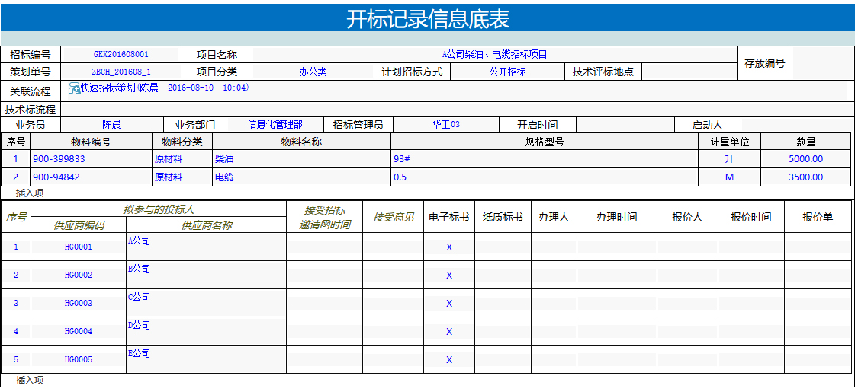The width and height of the screenshot is (858, 392).
Task: Select bid number GKX201608001
Action: click(x=121, y=55)
